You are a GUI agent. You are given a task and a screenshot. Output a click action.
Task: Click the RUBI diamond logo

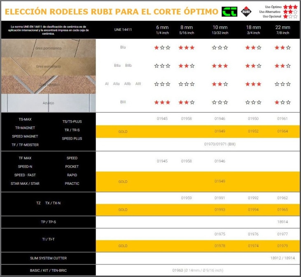(x=246, y=12)
